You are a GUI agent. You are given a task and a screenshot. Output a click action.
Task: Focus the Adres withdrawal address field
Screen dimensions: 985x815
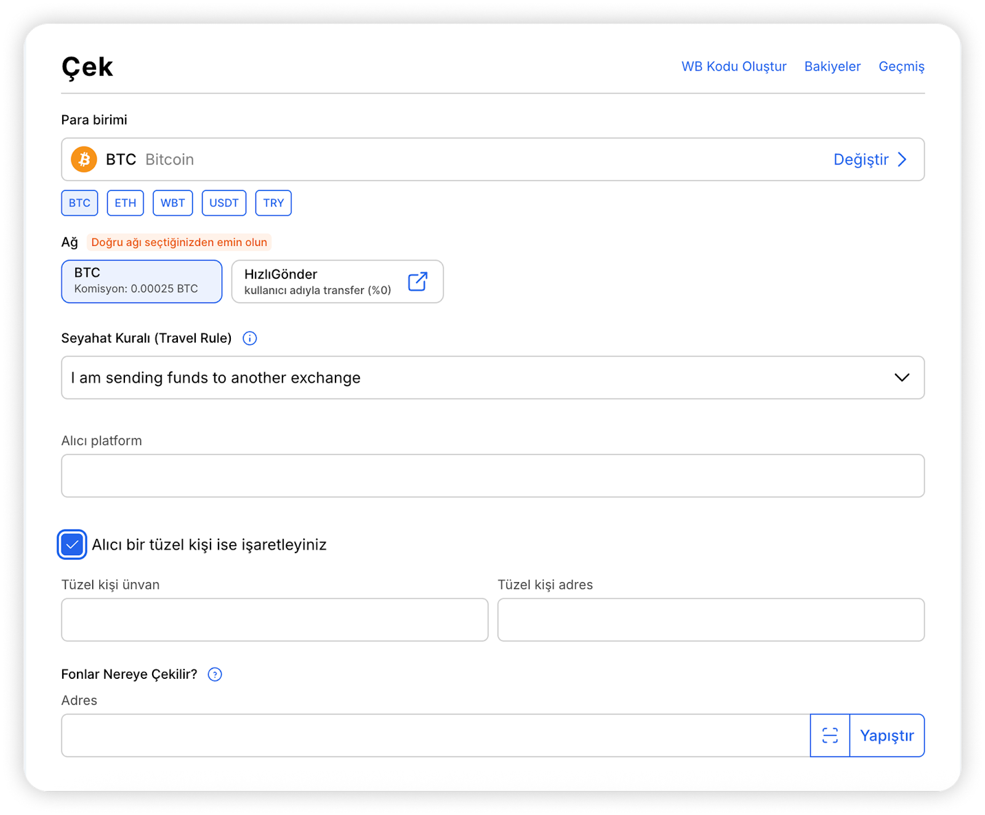pos(436,736)
